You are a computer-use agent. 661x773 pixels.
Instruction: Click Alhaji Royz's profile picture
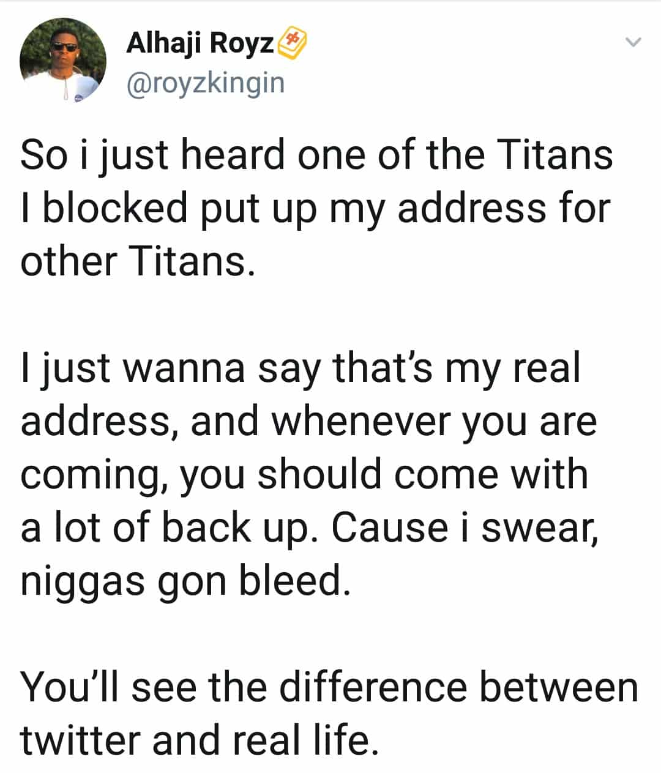63,59
